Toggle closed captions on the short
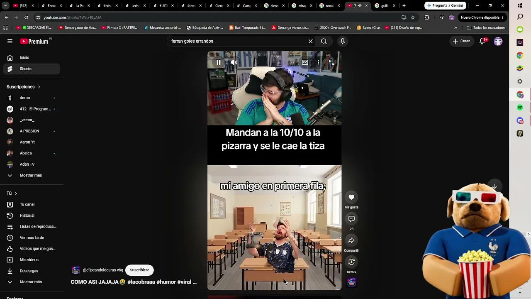 [305, 62]
